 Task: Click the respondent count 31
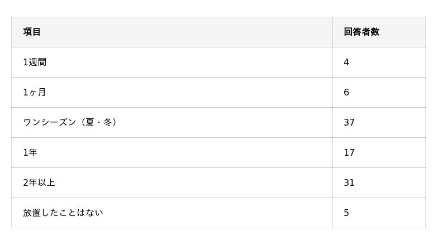click(x=349, y=182)
